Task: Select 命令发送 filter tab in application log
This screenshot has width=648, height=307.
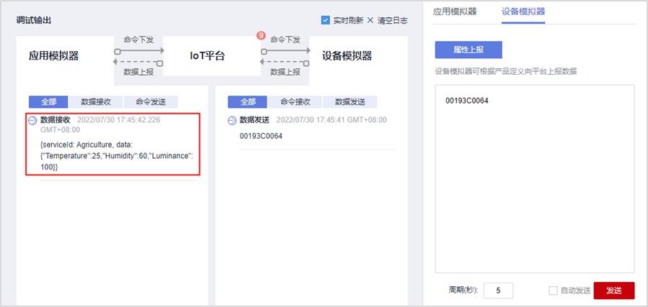Action: [x=151, y=102]
